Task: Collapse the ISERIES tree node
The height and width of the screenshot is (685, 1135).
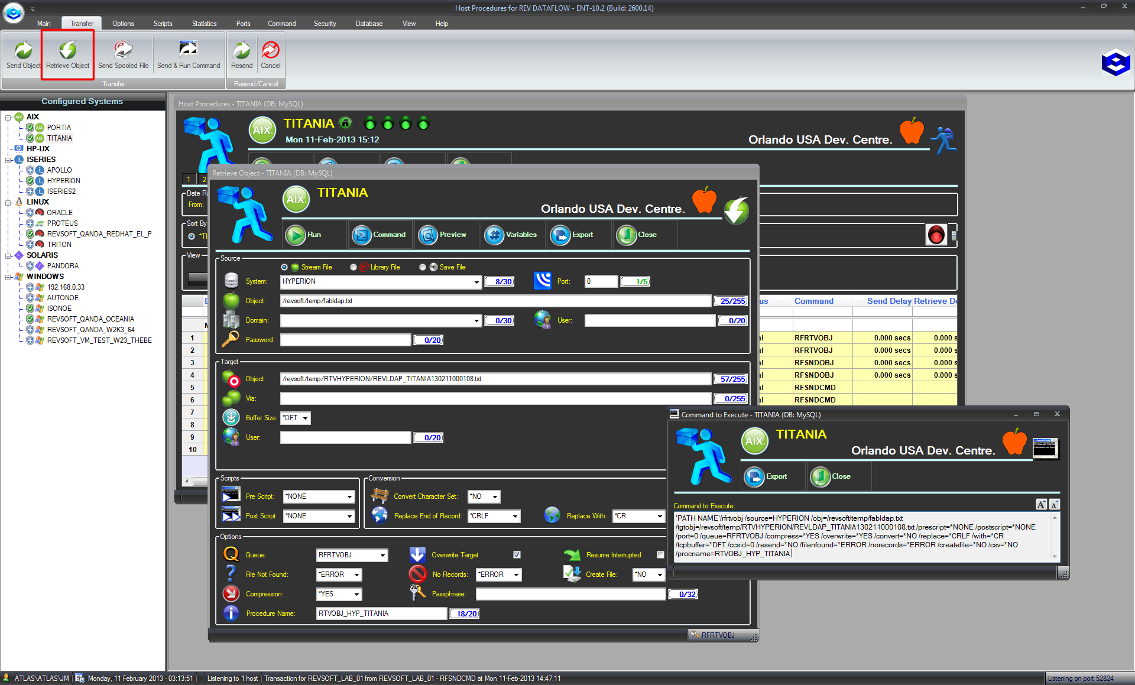Action: tap(8, 160)
